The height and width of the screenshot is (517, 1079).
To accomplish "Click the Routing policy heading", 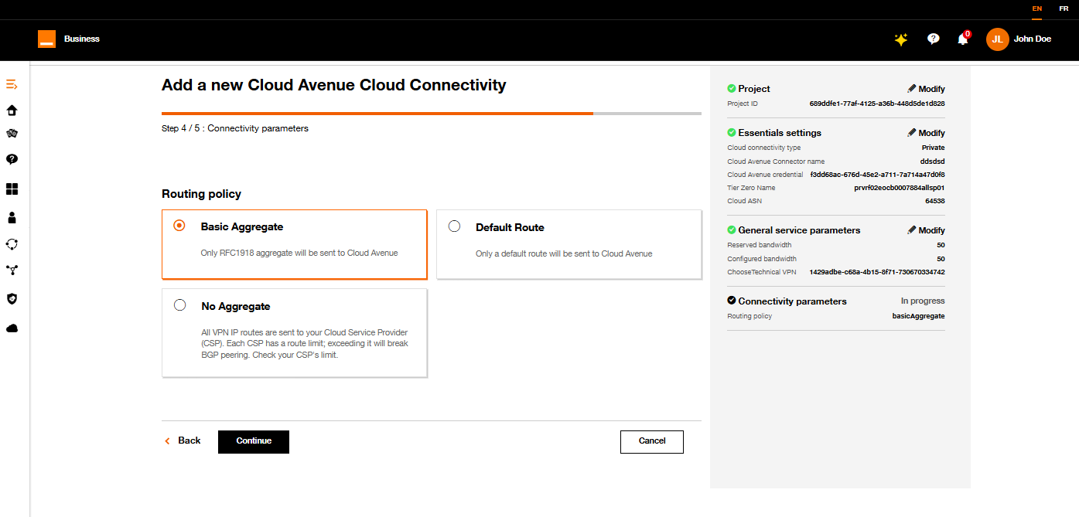I will tap(201, 194).
